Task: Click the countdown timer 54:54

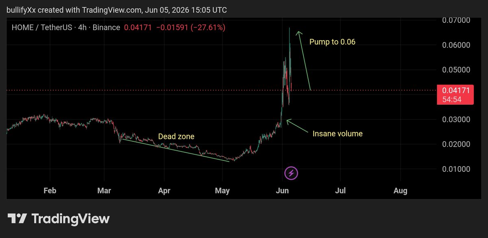Action: [452, 100]
